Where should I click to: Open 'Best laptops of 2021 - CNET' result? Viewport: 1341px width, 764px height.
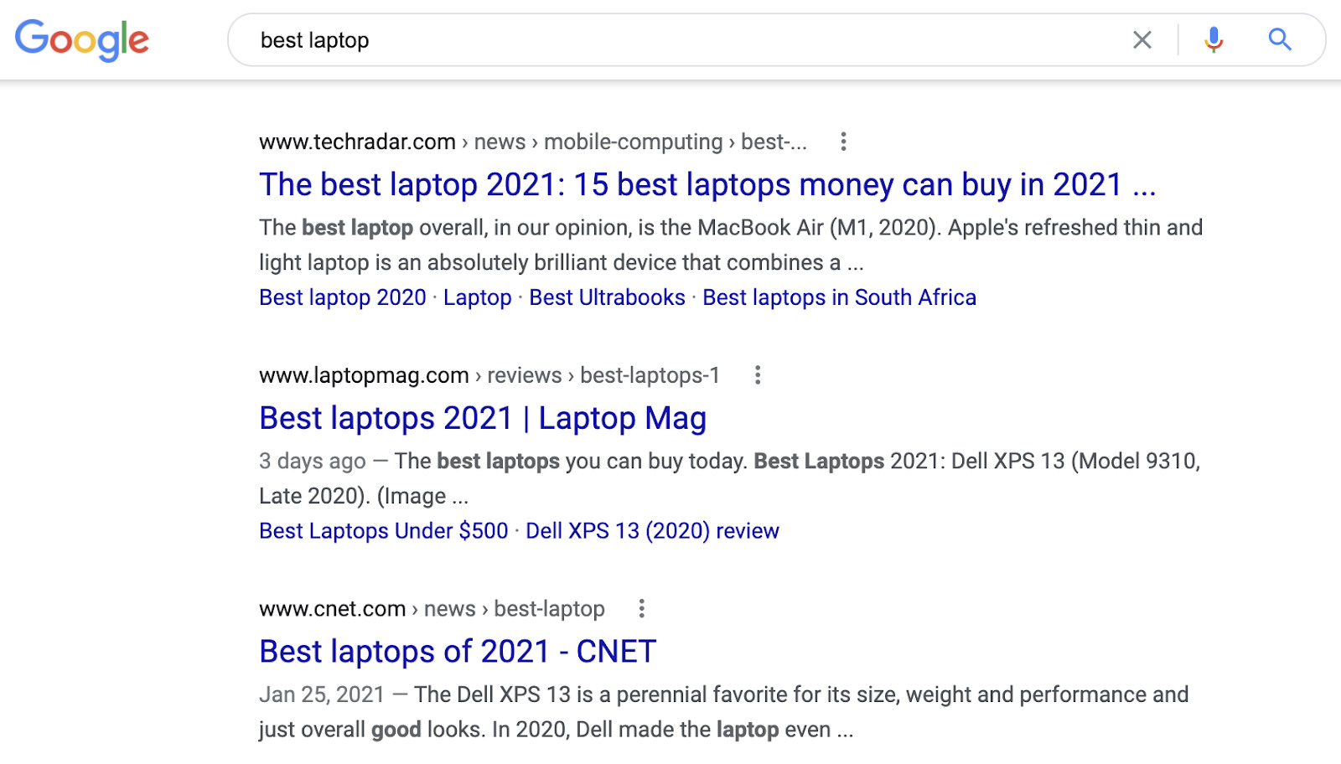coord(458,652)
